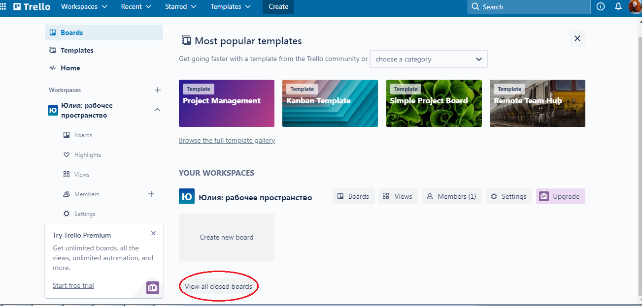Open the Starred dropdown
The height and width of the screenshot is (306, 642).
point(181,7)
